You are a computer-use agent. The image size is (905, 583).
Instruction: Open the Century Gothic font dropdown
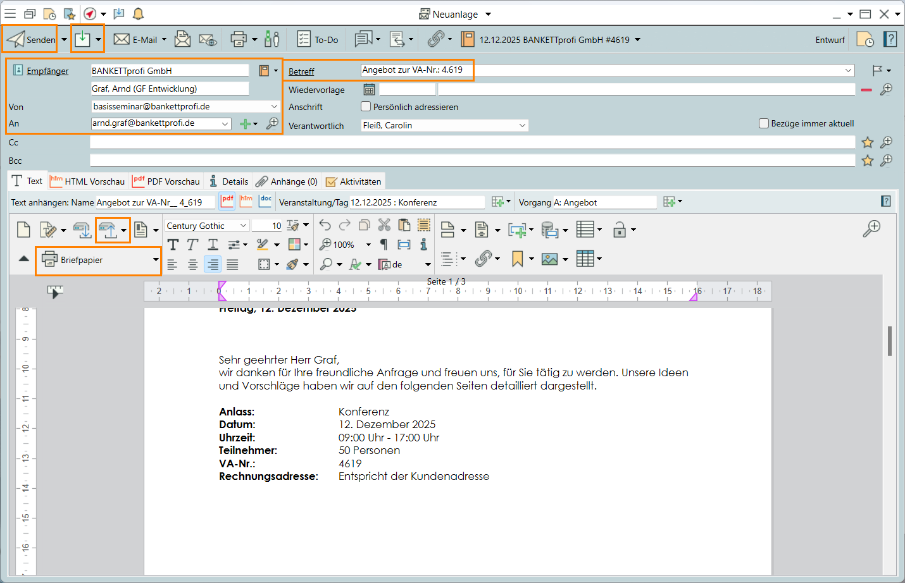[243, 226]
